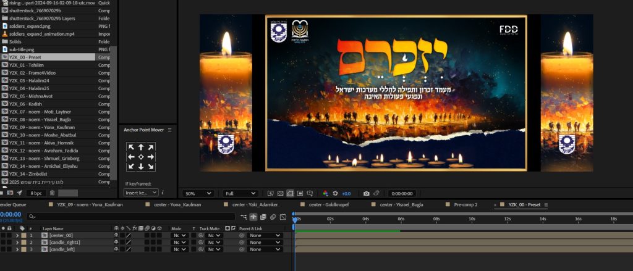
Task: Toggle the shy switch for candle_right1 layer
Action: [116, 242]
